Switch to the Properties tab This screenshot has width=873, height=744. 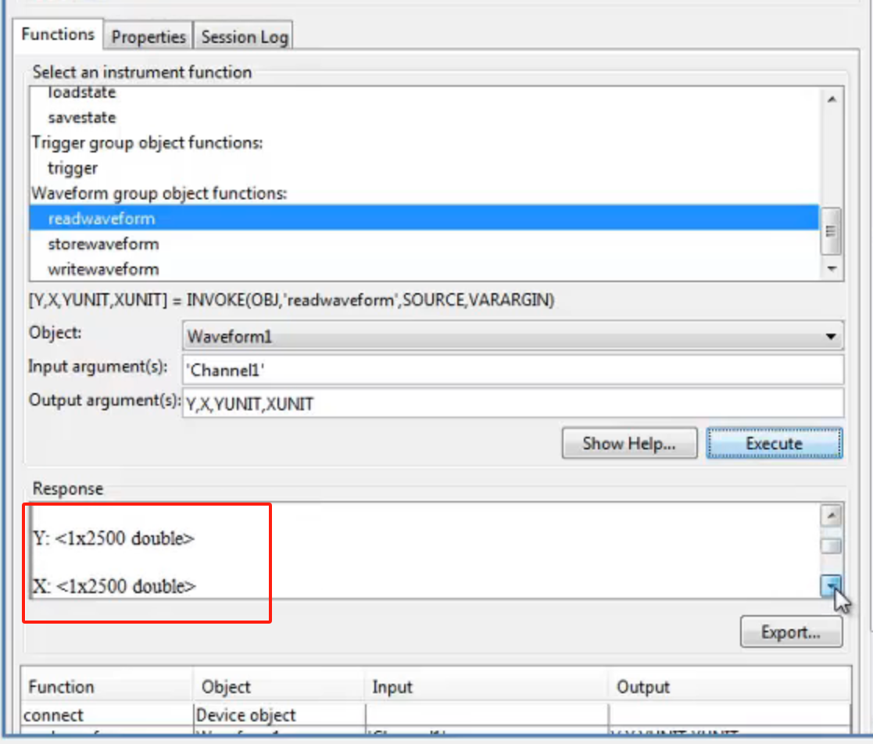tap(148, 37)
